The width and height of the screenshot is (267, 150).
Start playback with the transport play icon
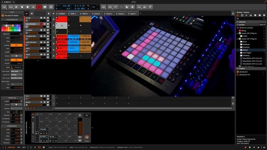coord(16,7)
